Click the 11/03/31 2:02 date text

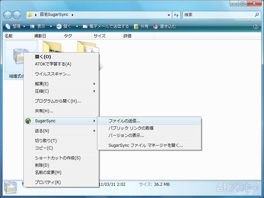[x=112, y=184]
